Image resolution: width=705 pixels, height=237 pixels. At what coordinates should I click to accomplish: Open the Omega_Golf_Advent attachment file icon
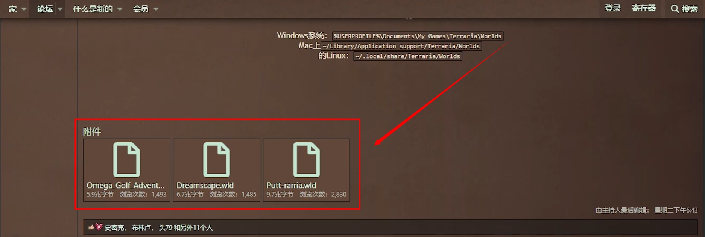127,160
